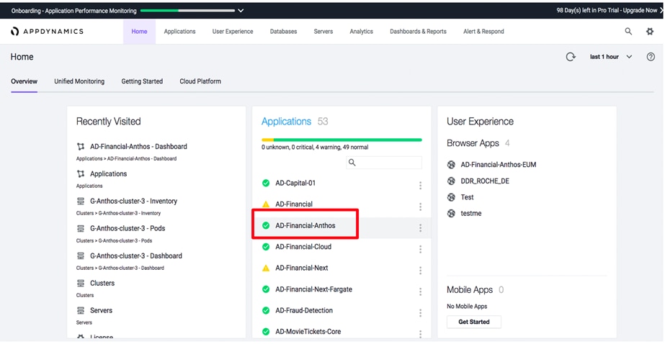665x344 pixels.
Task: Open the Databases top menu
Action: (283, 32)
